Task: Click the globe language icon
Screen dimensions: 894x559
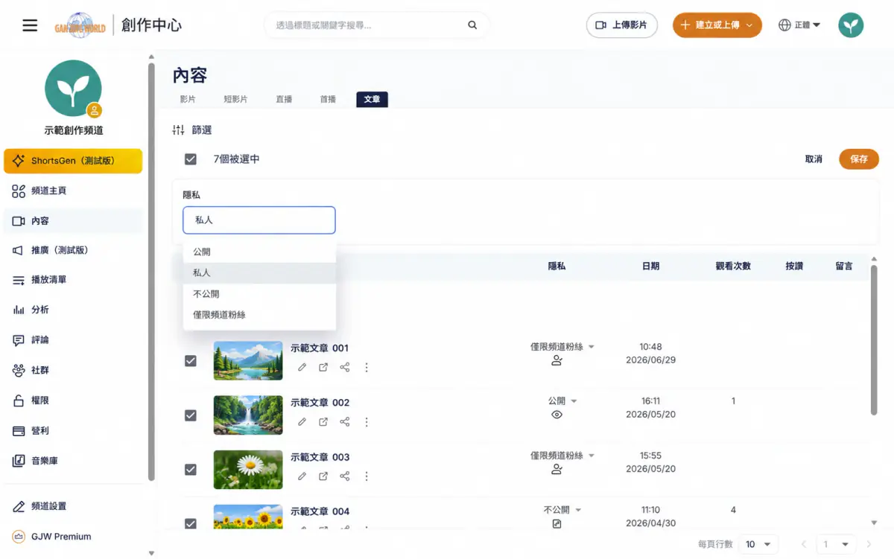Action: tap(784, 25)
